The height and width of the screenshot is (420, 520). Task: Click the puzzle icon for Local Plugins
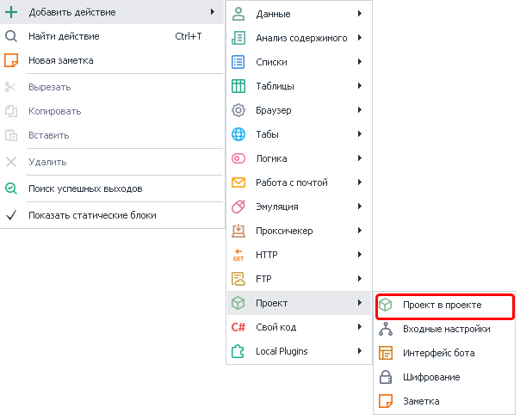tap(239, 351)
